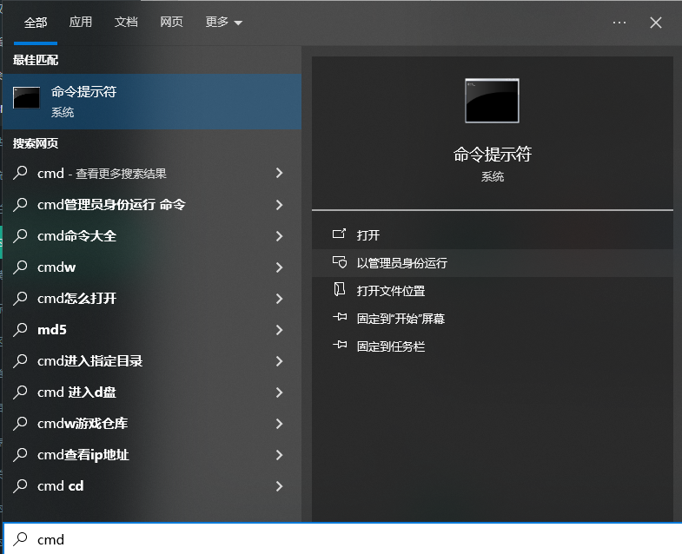Image resolution: width=682 pixels, height=554 pixels.
Task: Click 打开 to open Command Prompt
Action: click(x=493, y=235)
